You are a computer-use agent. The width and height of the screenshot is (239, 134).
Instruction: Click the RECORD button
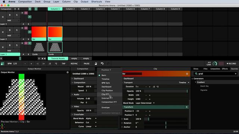232,64
